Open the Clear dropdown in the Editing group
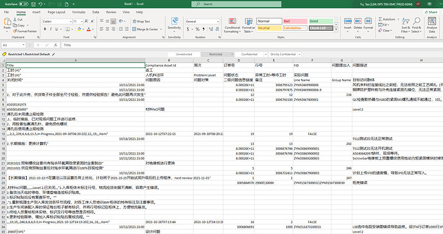The image size is (443, 234). [x=385, y=30]
